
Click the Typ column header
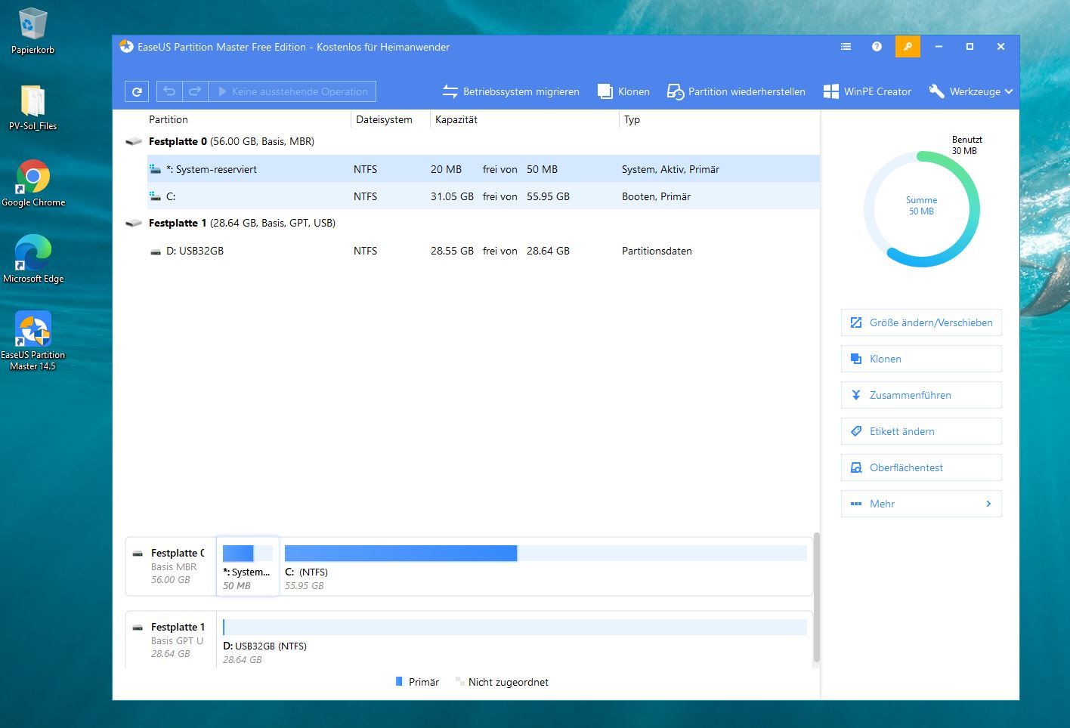pos(632,119)
